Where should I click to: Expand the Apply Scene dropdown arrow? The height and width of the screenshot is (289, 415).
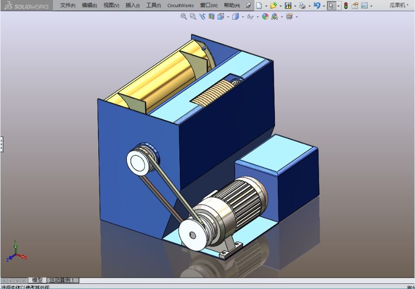pyautogui.click(x=282, y=17)
